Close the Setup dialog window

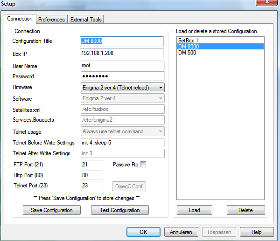pos(266,2)
